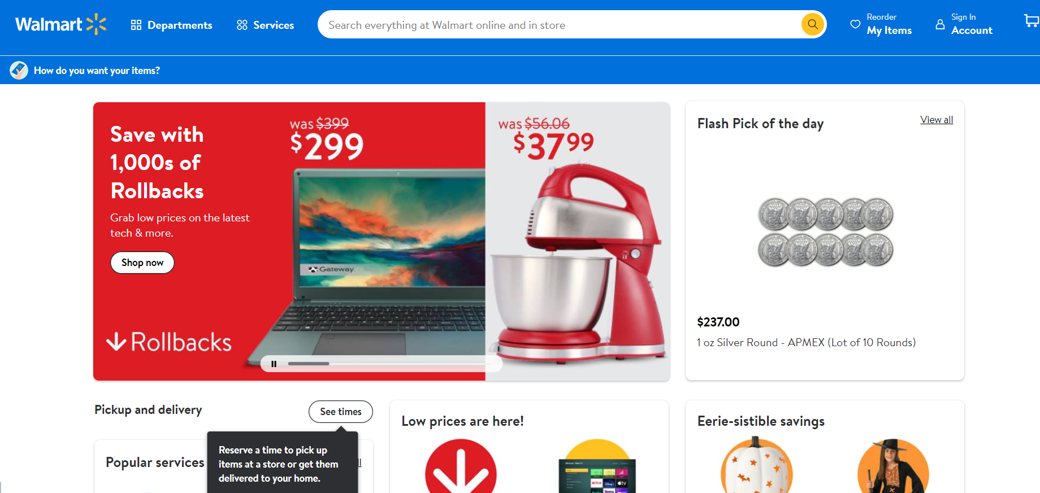
Task: Open the Services menu
Action: tap(265, 25)
